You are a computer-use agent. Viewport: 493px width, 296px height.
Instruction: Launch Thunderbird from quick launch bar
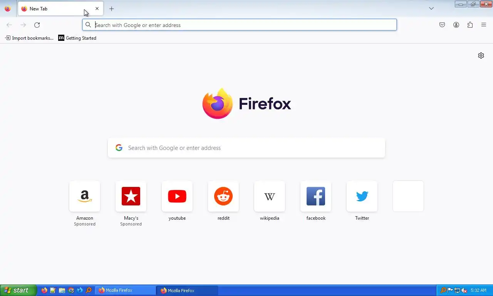click(80, 290)
